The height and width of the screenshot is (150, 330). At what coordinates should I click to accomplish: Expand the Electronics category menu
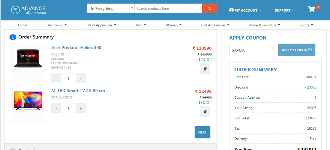[x=56, y=25]
